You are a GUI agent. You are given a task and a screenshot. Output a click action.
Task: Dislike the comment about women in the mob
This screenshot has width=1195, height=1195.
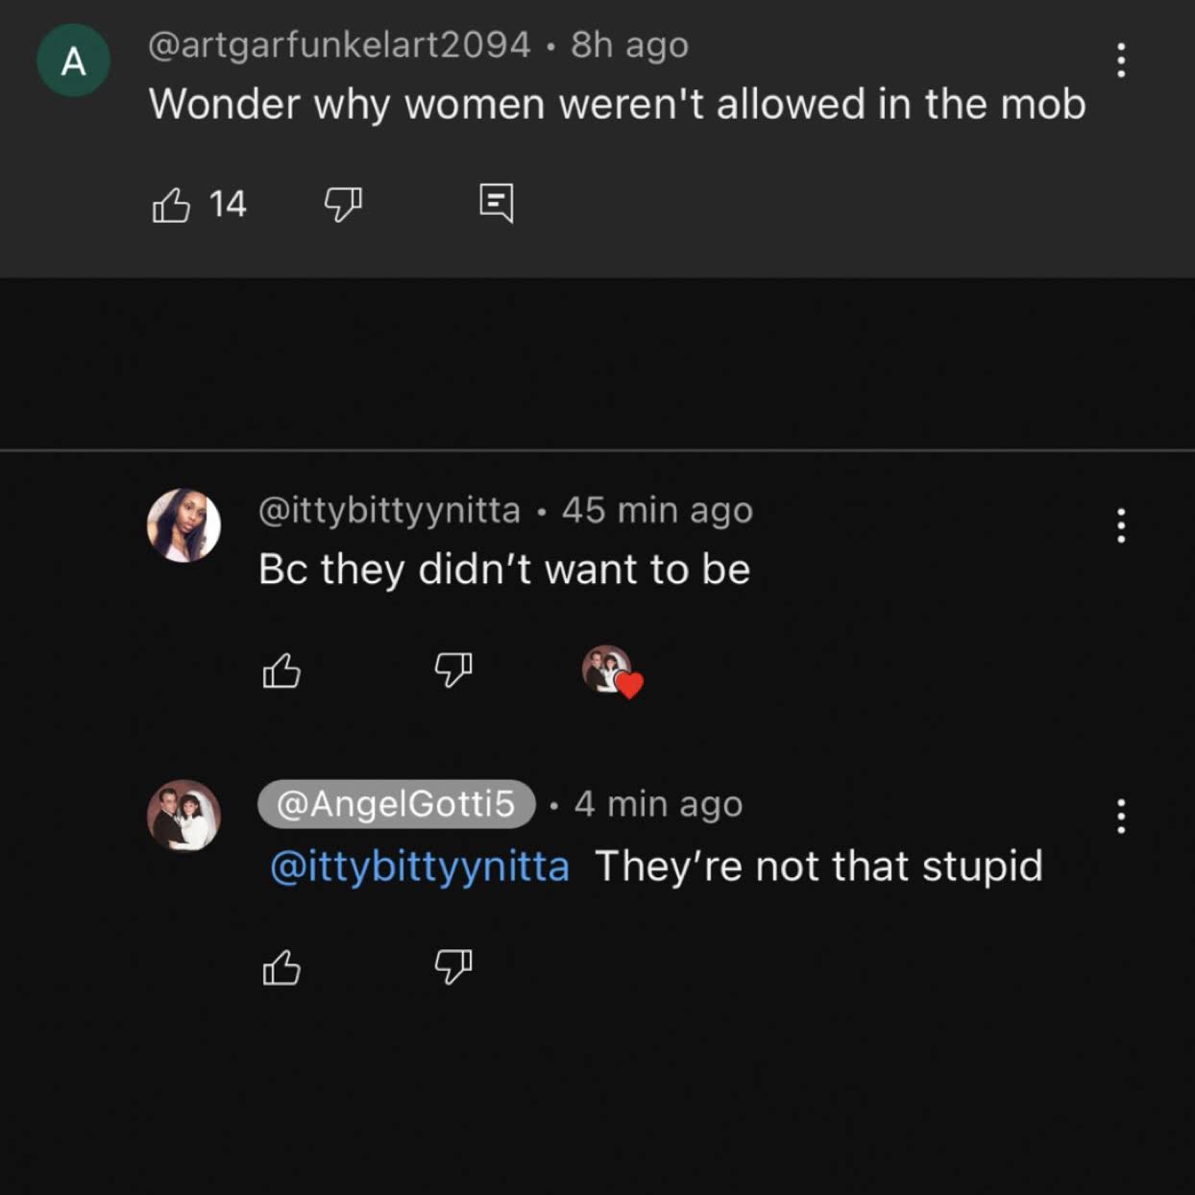(x=343, y=204)
